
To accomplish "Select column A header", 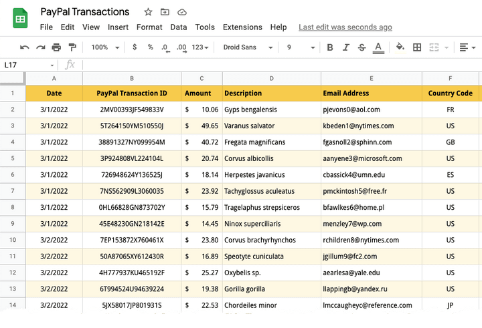I will pos(54,79).
